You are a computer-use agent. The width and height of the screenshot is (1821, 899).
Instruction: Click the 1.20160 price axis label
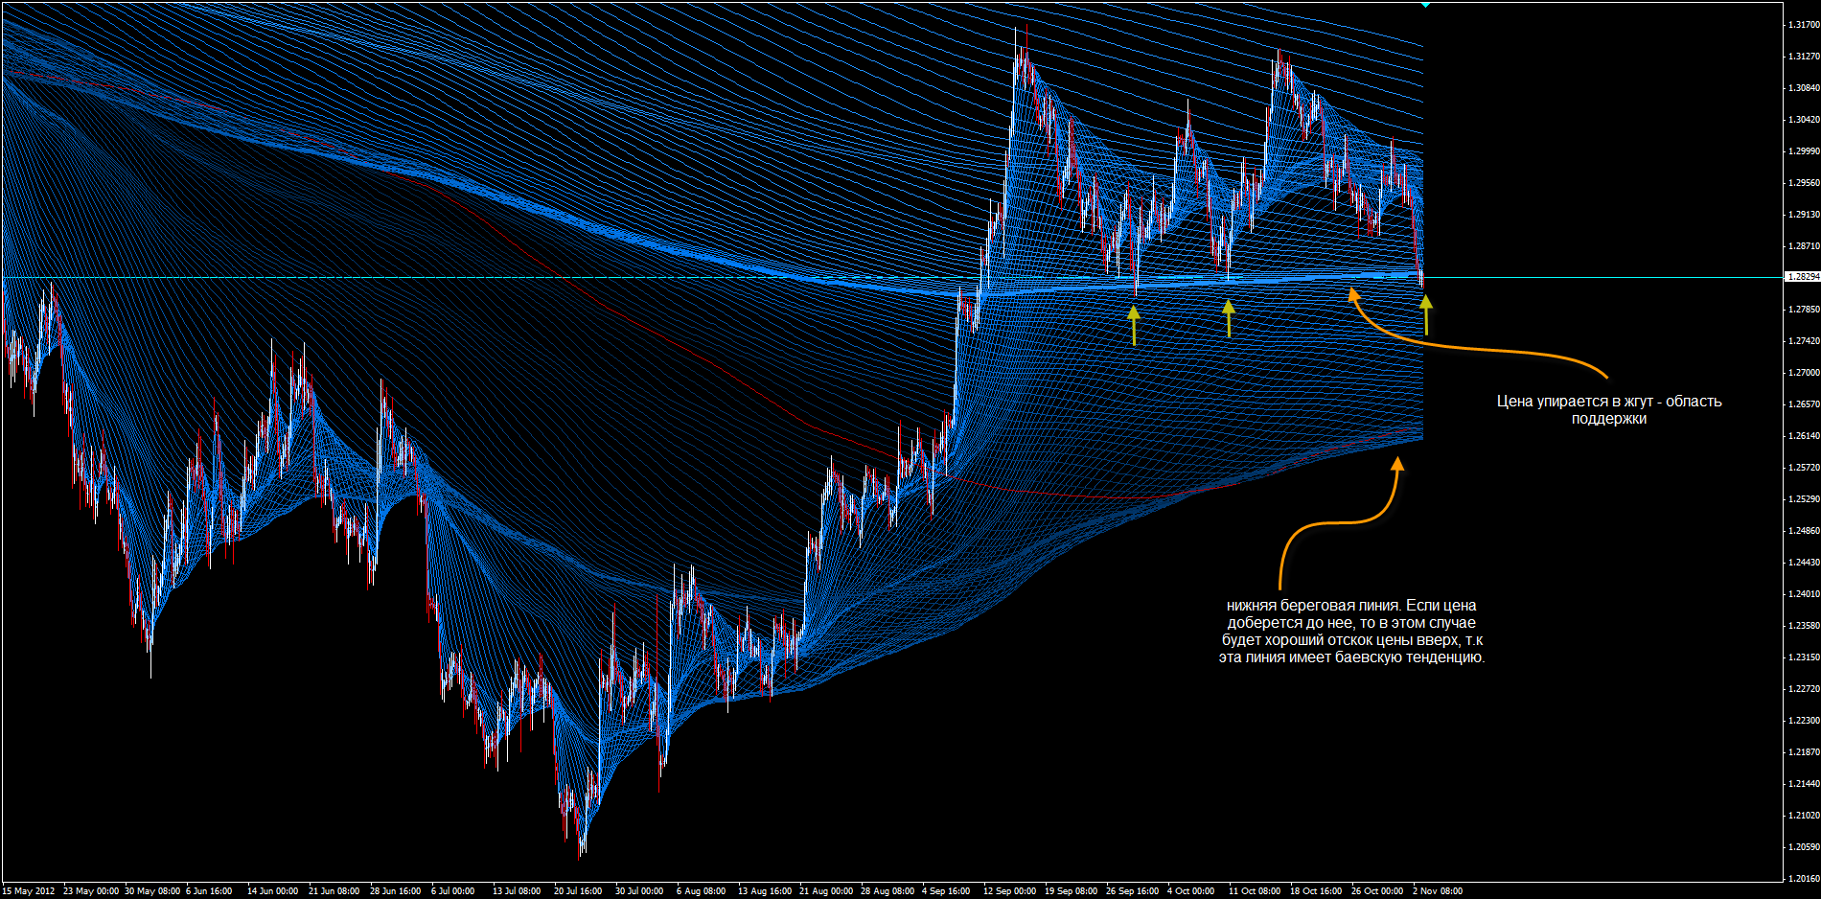(x=1804, y=879)
